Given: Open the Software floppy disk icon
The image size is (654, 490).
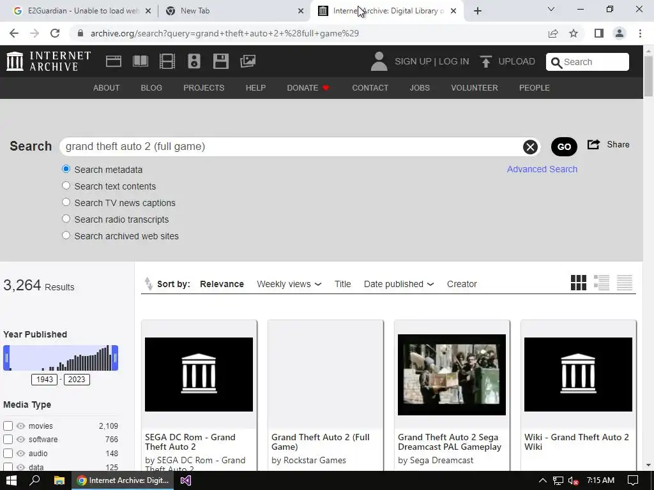Looking at the screenshot, I should pyautogui.click(x=220, y=61).
